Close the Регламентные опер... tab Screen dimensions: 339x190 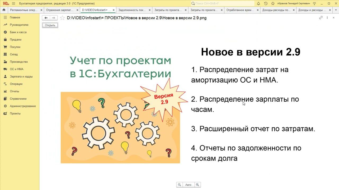point(42,10)
